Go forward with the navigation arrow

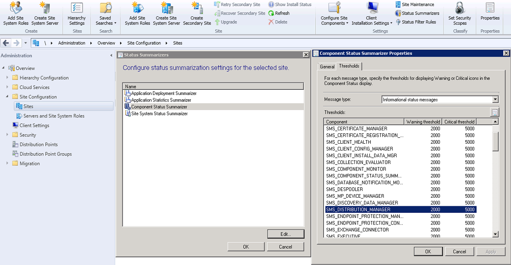(x=16, y=43)
